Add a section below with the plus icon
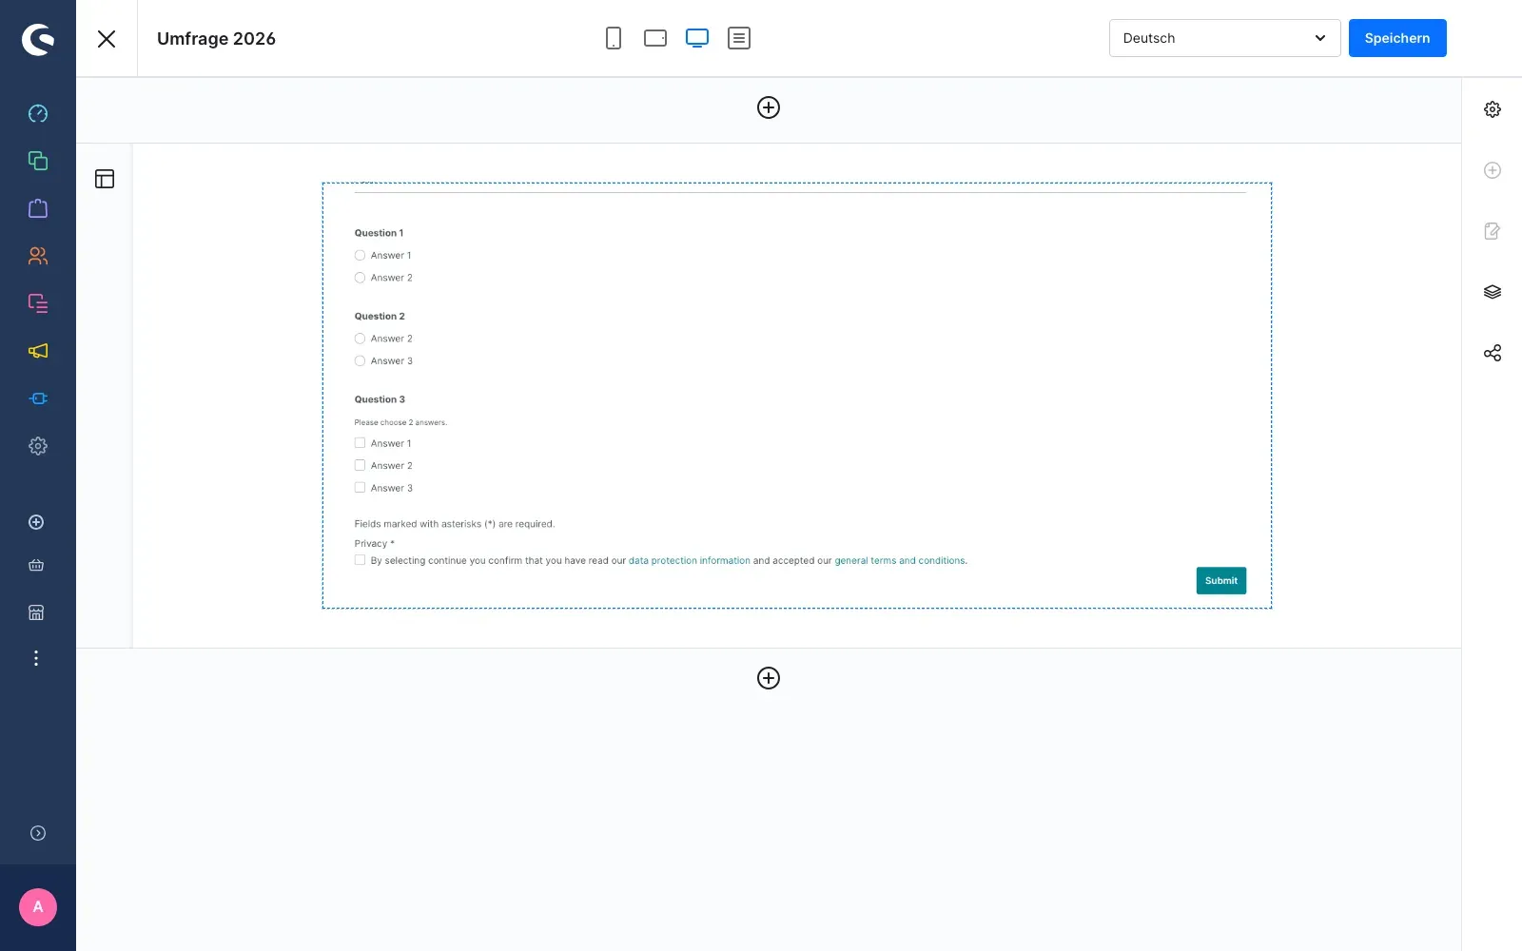The image size is (1522, 951). [x=769, y=678]
